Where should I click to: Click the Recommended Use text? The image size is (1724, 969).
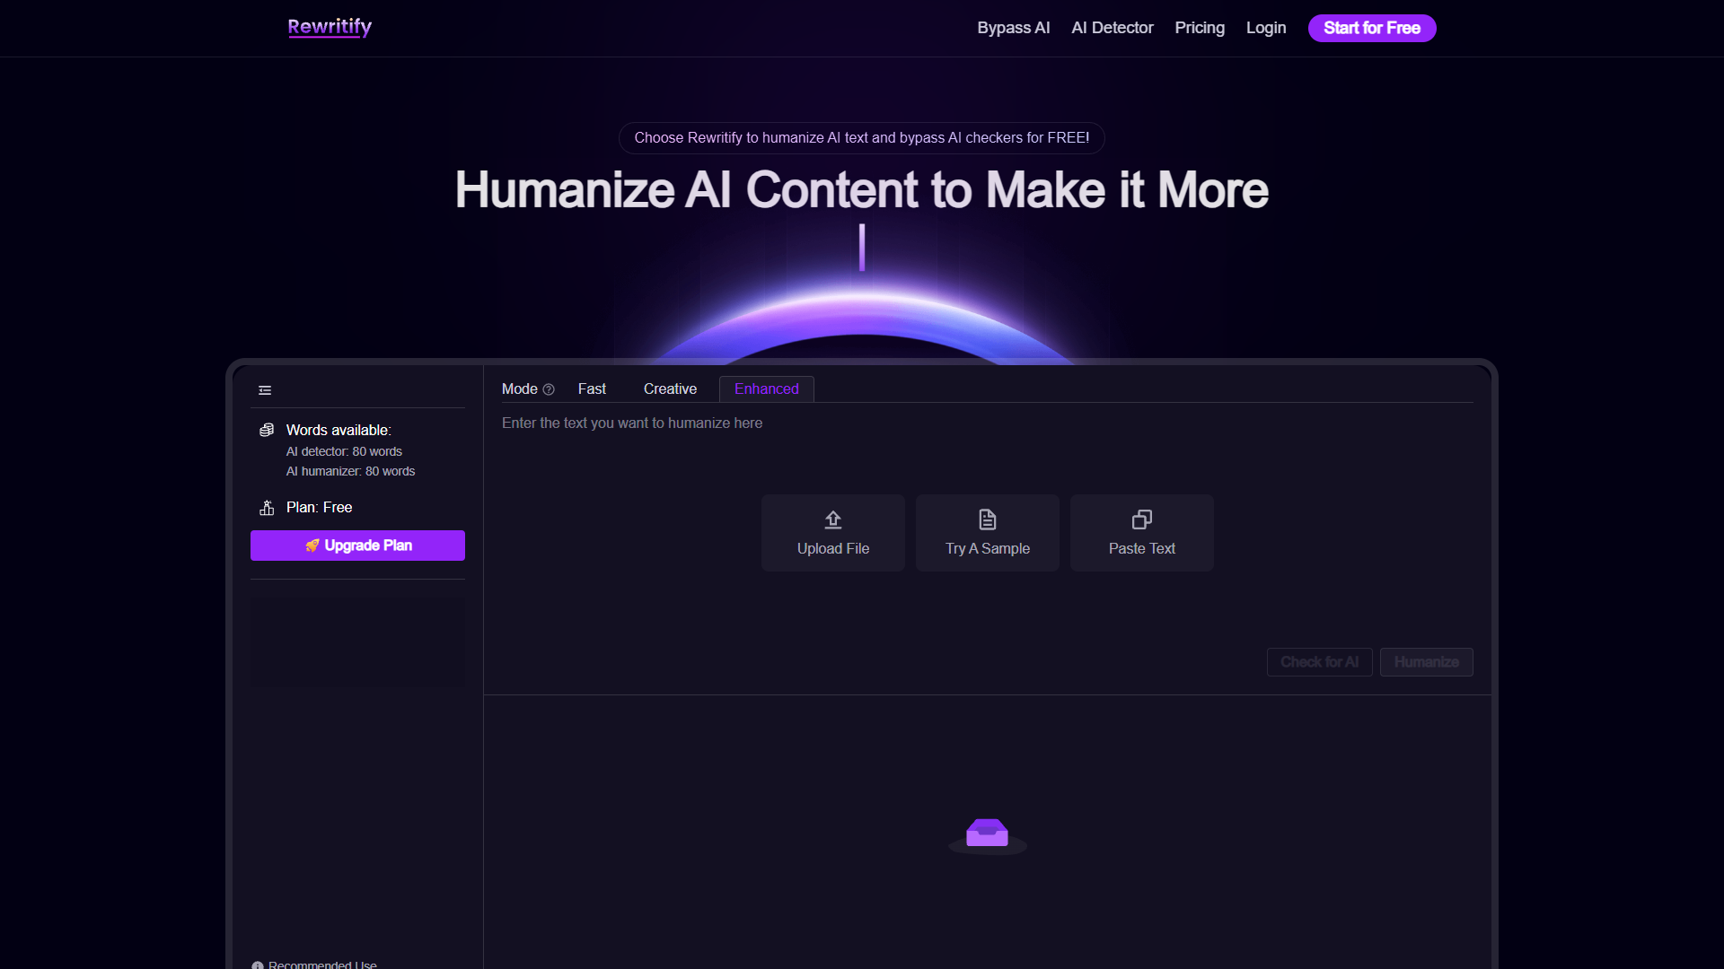click(x=322, y=965)
